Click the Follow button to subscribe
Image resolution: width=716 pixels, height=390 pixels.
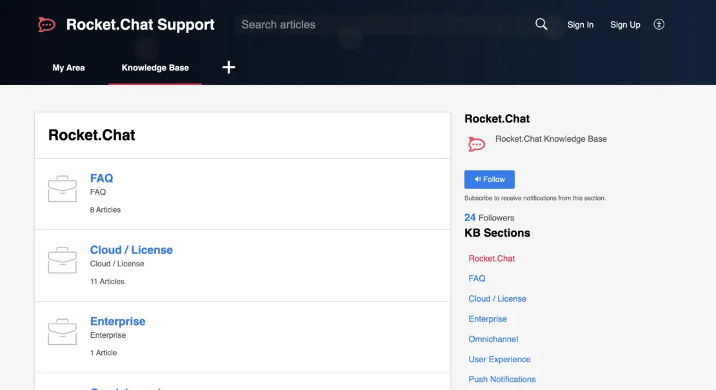(x=489, y=179)
